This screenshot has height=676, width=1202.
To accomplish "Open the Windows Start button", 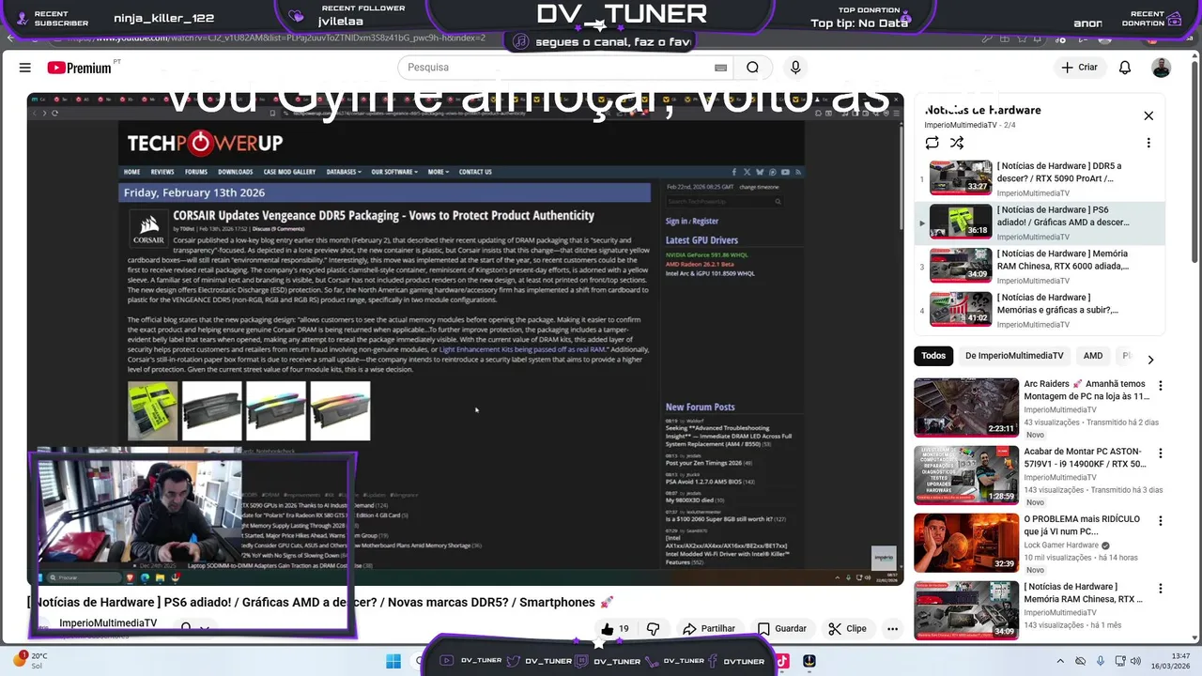I will pyautogui.click(x=393, y=661).
